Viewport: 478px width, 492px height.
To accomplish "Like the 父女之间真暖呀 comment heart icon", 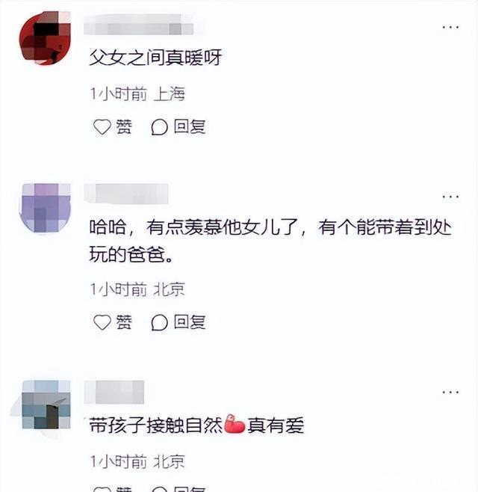I will point(102,127).
